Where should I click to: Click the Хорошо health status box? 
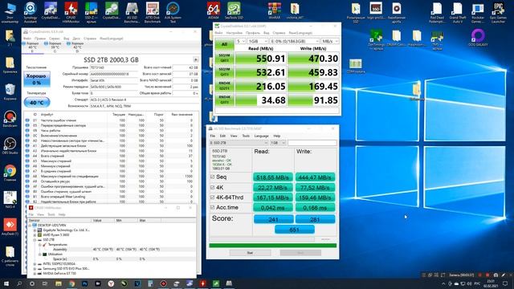(x=37, y=79)
